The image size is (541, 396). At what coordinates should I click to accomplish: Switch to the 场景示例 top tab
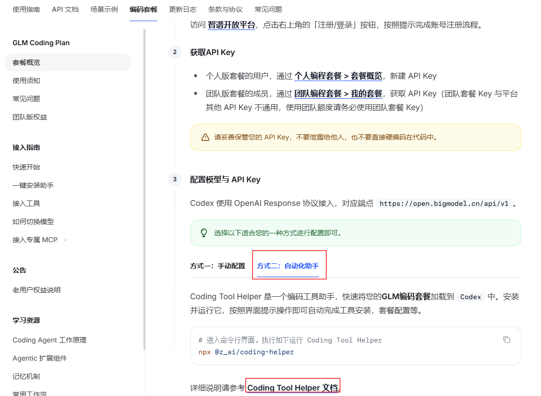[104, 9]
